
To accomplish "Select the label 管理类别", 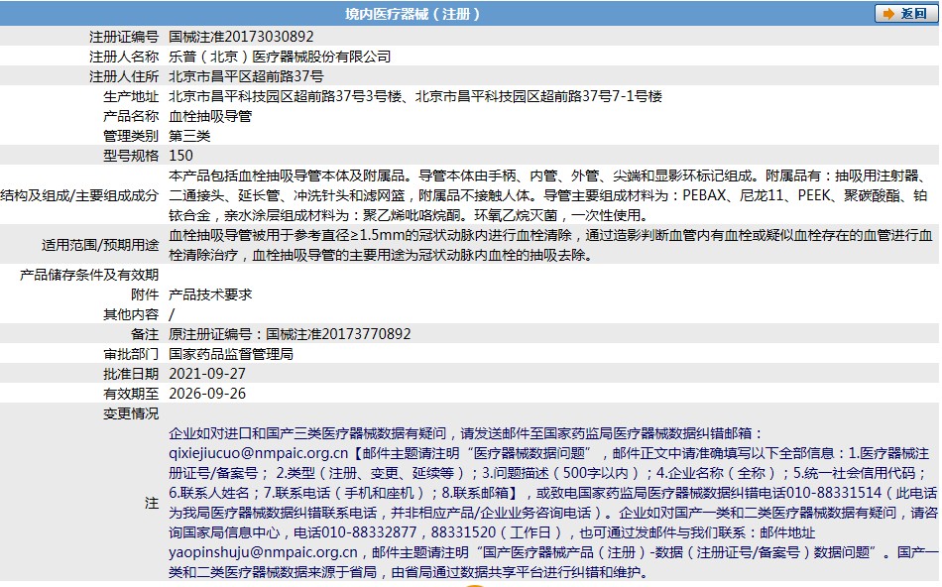I will (131, 136).
